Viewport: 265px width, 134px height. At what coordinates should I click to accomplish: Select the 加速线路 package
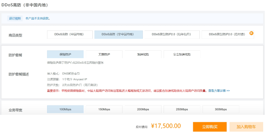[x=143, y=54]
